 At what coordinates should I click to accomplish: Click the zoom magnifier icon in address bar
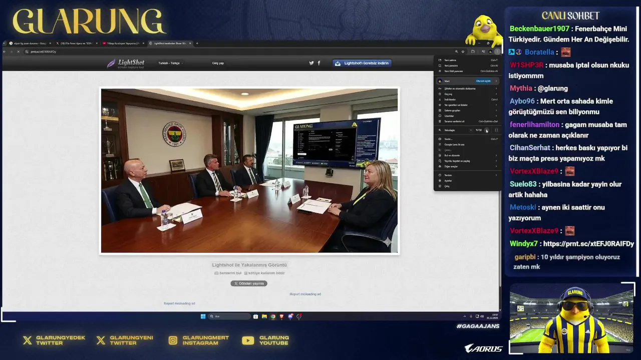click(x=456, y=51)
